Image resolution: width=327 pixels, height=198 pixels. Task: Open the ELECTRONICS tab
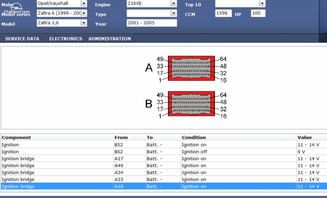pos(66,39)
